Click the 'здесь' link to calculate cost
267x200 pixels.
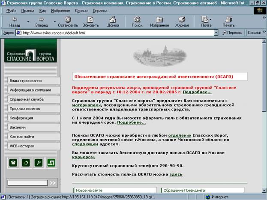[176, 174]
